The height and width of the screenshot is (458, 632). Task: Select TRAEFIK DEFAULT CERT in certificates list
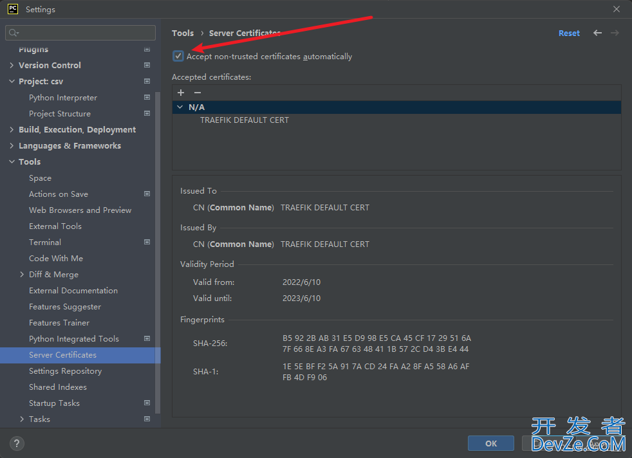pyautogui.click(x=245, y=120)
